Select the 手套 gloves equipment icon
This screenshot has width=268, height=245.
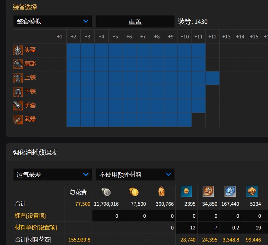18,105
